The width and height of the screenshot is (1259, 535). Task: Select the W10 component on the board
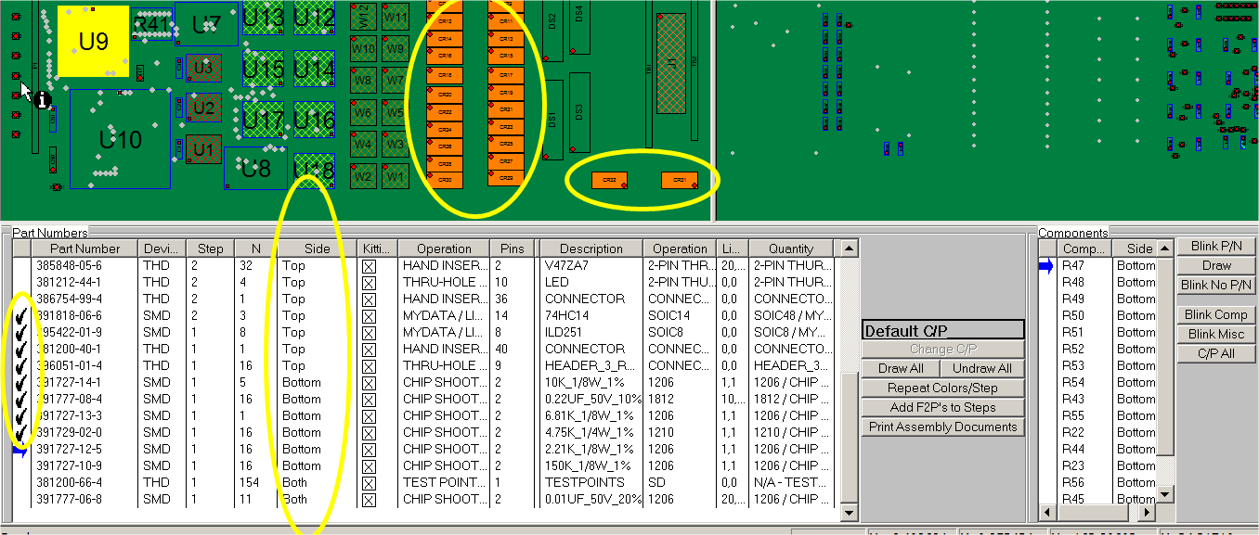tap(363, 48)
